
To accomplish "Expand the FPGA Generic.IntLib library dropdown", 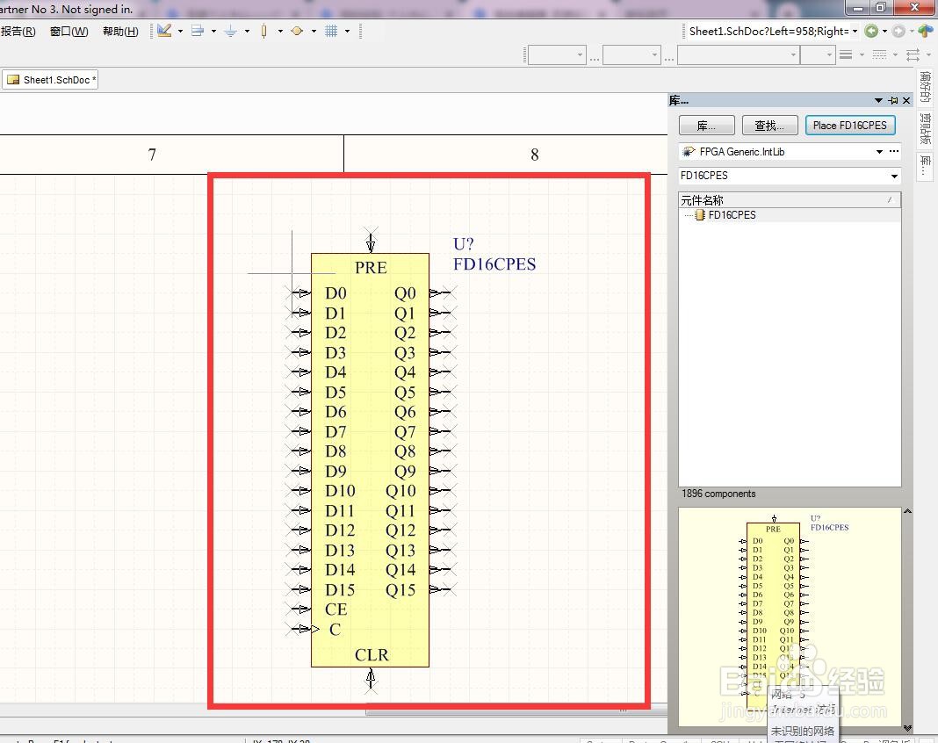I will pyautogui.click(x=879, y=152).
